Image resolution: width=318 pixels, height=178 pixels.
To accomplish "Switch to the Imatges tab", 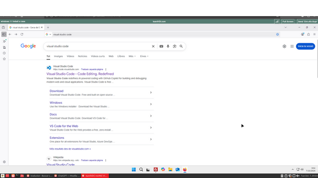I will pos(58,56).
